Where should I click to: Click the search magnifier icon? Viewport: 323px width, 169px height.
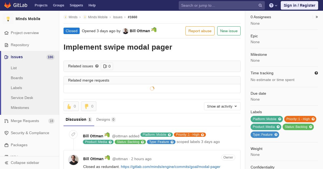tap(260, 5)
